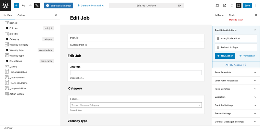The width and height of the screenshot is (260, 130).
Task: Open the Redirect to Page action
Action: point(236,47)
